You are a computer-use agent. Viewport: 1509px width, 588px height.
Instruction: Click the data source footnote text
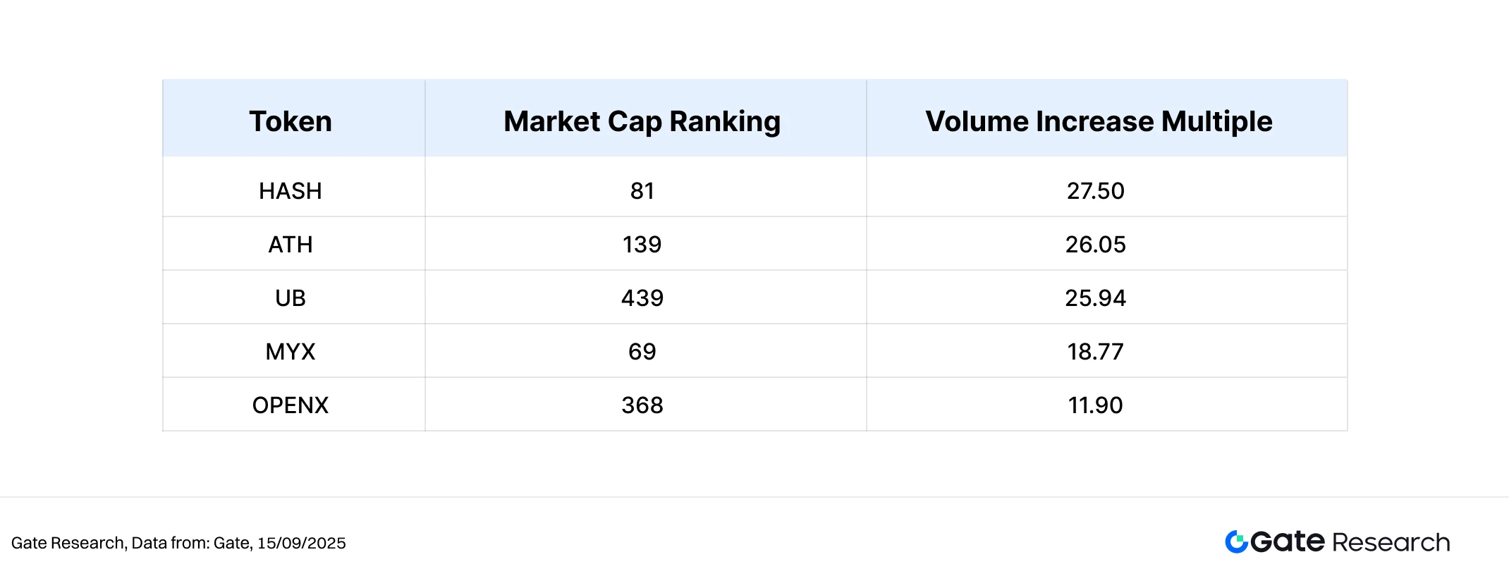[x=178, y=543]
